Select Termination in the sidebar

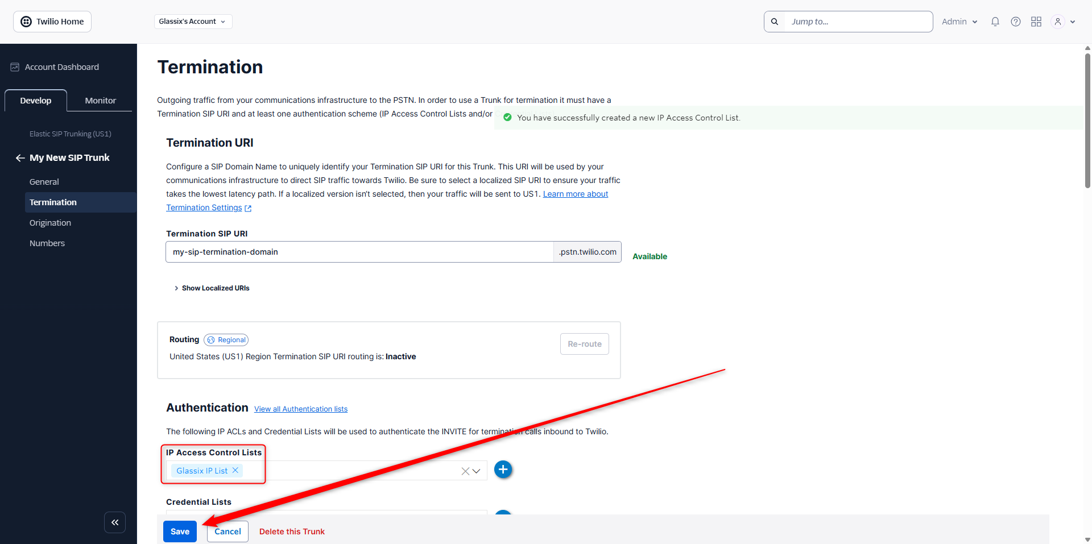tap(80, 202)
